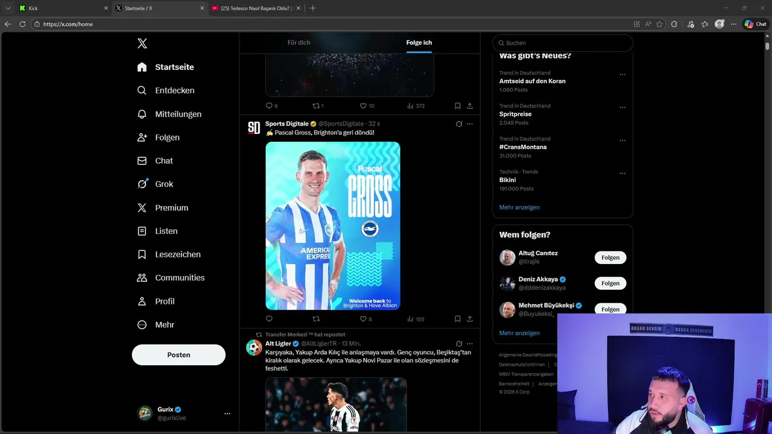Open Startseite home in sidebar
This screenshot has height=434, width=772.
166,67
